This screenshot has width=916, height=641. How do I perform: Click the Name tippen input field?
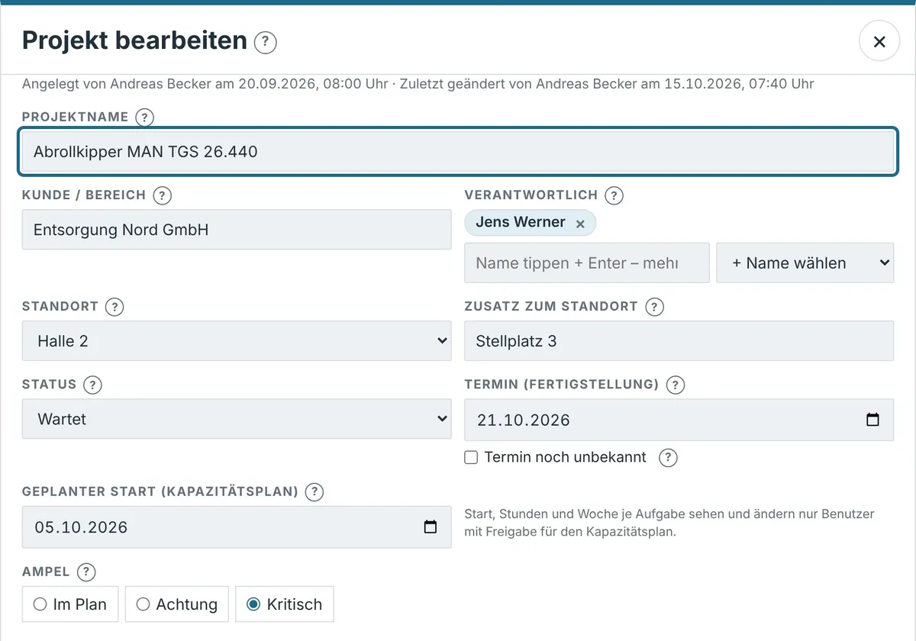pyautogui.click(x=587, y=263)
